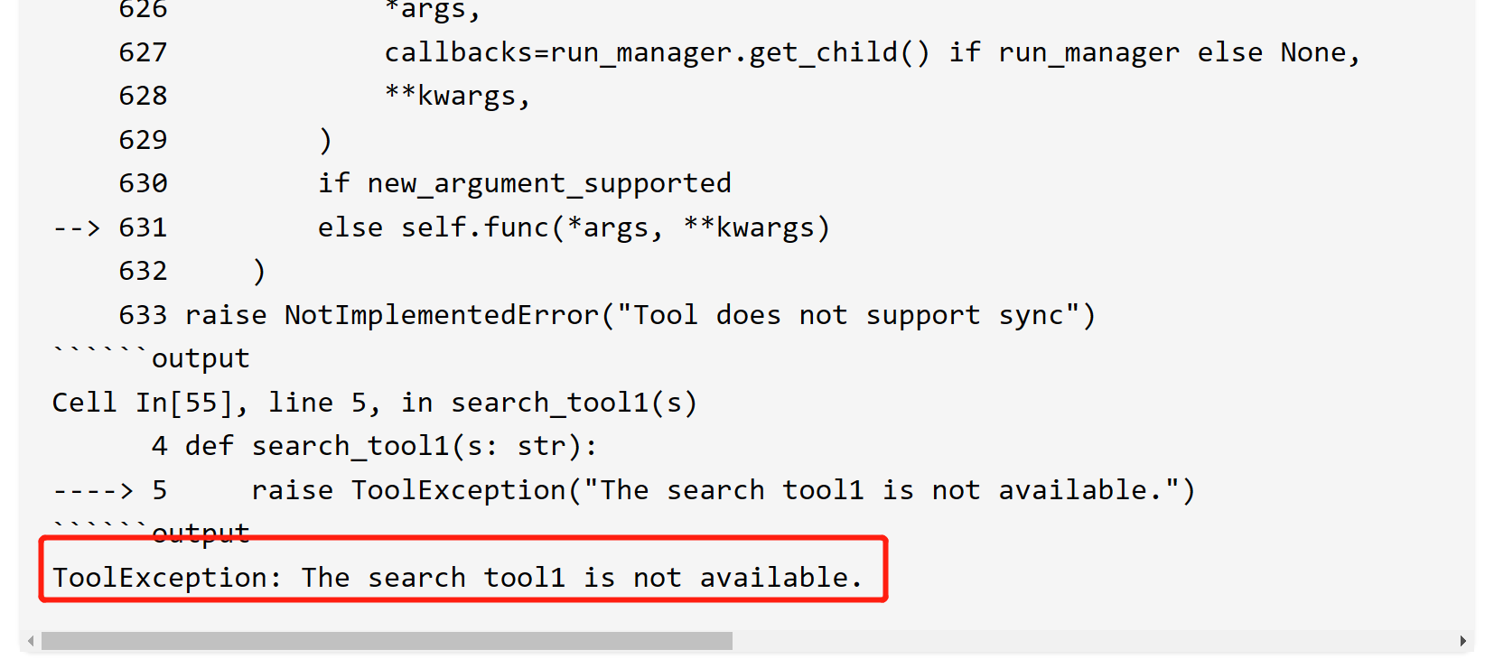Click the closing parenthesis on line 629

click(326, 140)
